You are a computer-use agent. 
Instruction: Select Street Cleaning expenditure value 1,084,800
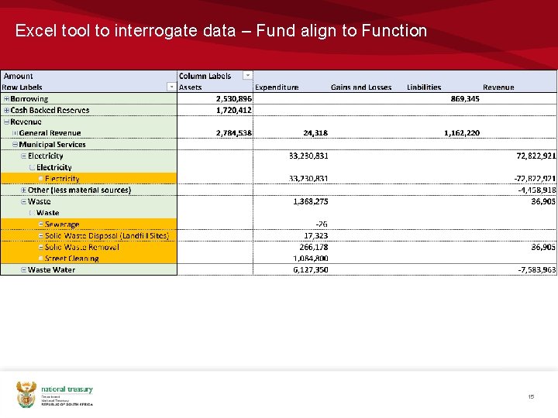[x=310, y=259]
